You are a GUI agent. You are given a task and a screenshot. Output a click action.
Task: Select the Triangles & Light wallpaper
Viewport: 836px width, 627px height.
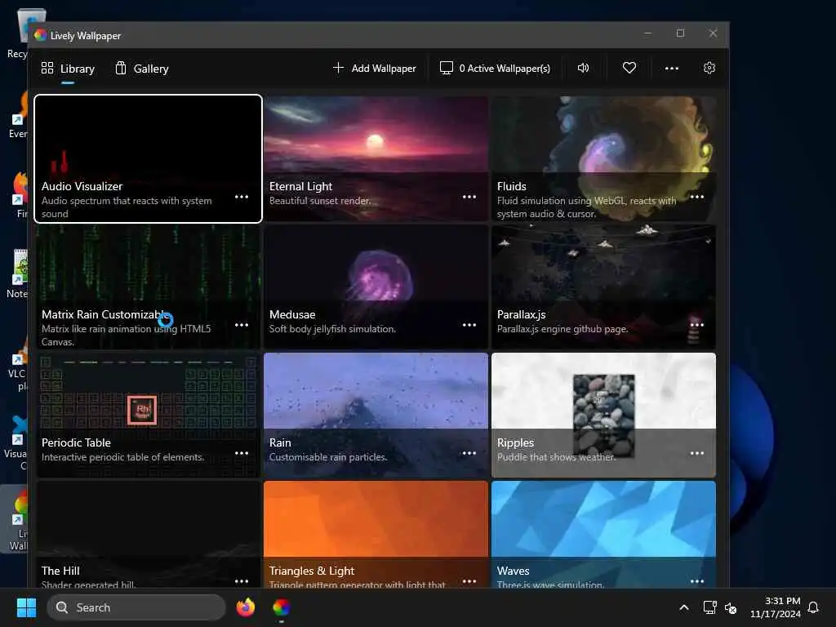tap(376, 534)
